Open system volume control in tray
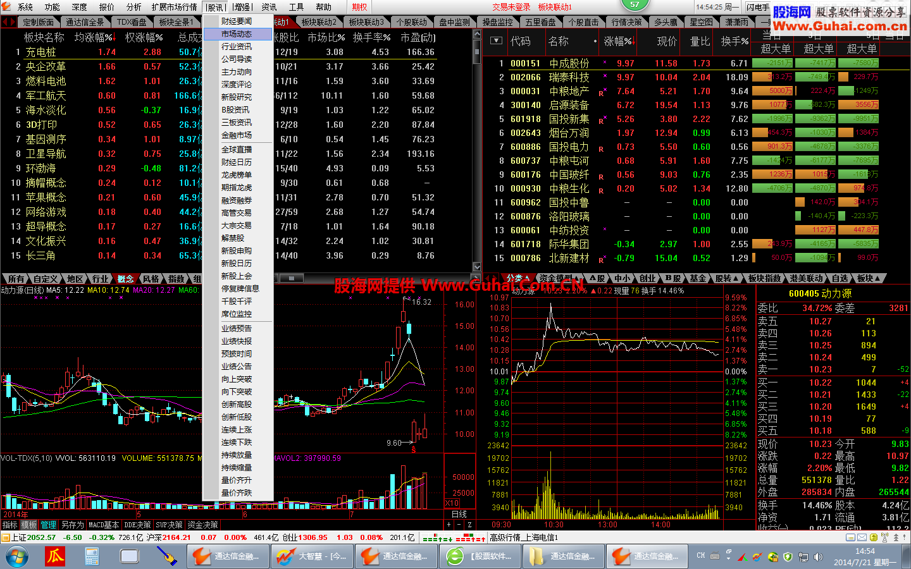Viewport: 911px width, 569px height. [819, 557]
